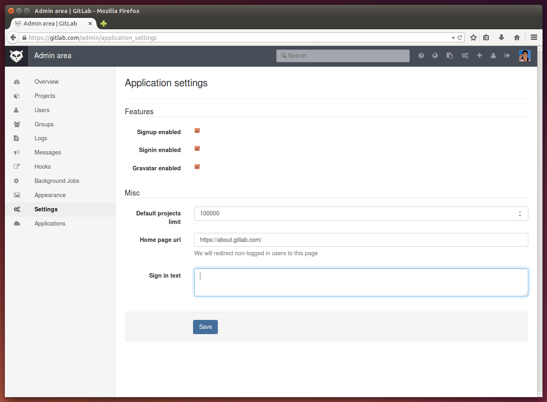Select the Projects cube icon

(16, 96)
